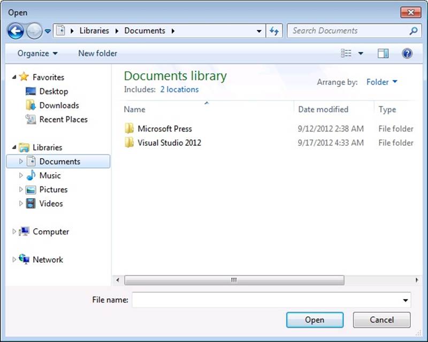Screen dimensions: 428x342
Task: Expand the Computer node
Action: point(14,231)
